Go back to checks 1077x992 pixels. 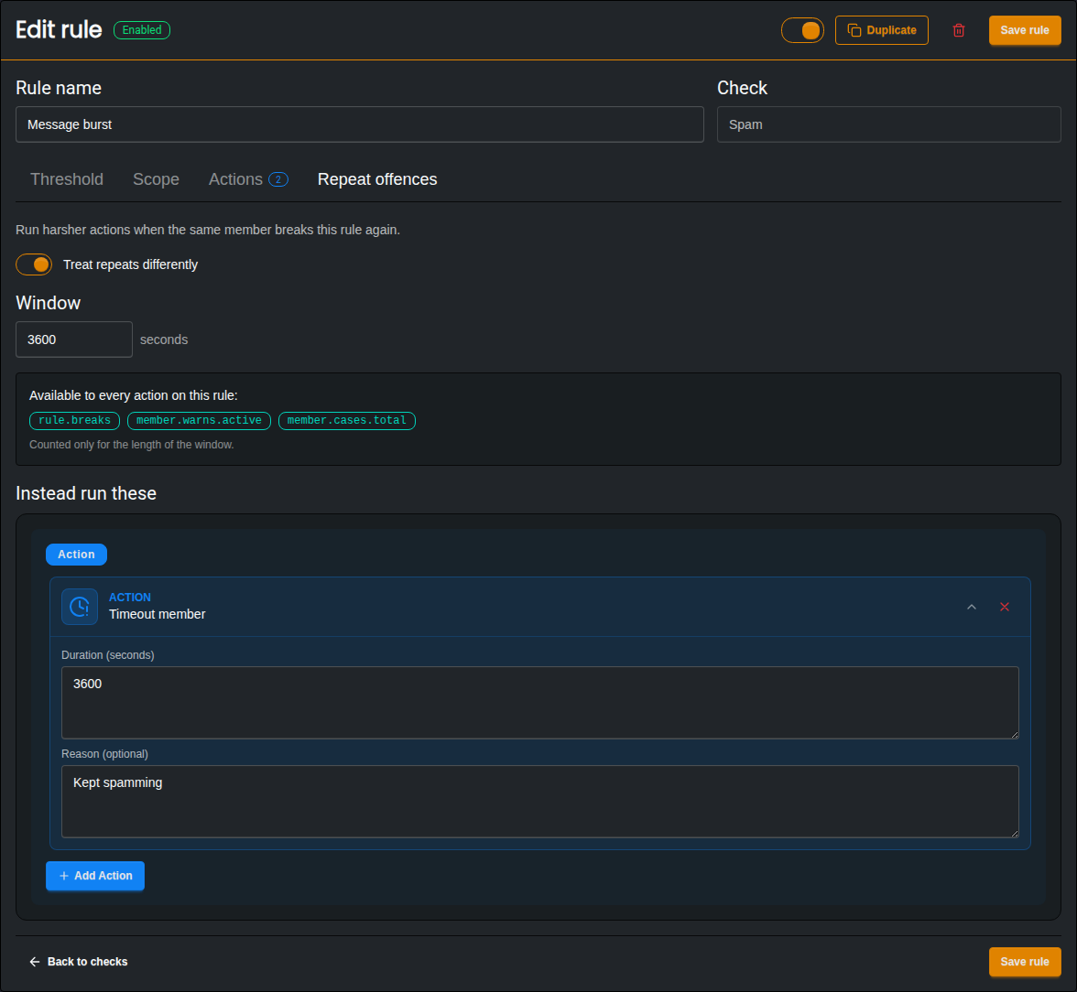[x=79, y=962]
